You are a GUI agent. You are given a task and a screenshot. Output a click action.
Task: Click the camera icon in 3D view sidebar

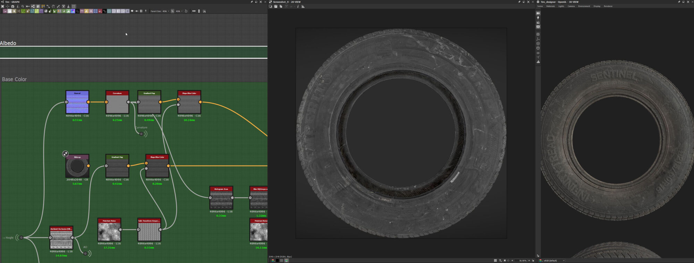538,13
